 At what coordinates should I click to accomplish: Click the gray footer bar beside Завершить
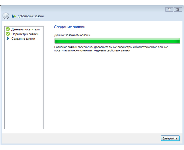coord(81,138)
